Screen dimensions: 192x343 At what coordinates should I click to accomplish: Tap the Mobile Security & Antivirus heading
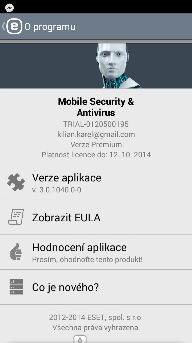pos(96,107)
